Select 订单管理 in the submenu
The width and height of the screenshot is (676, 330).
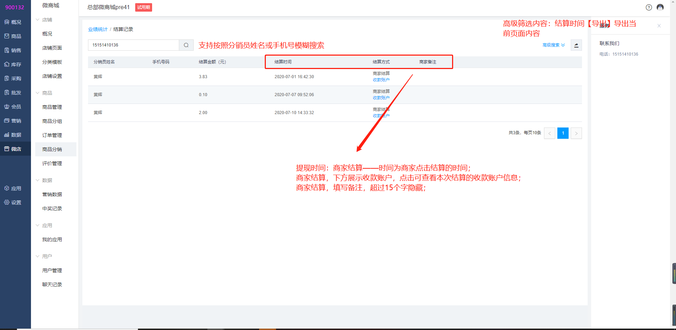[52, 135]
